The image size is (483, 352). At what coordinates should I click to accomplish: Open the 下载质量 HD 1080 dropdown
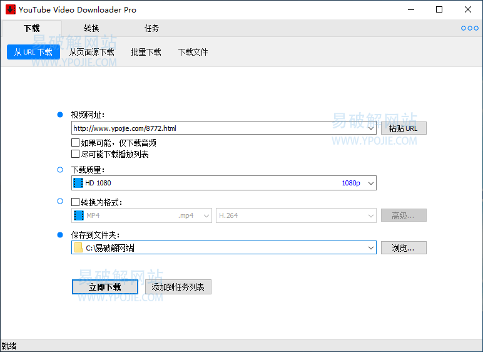(370, 183)
